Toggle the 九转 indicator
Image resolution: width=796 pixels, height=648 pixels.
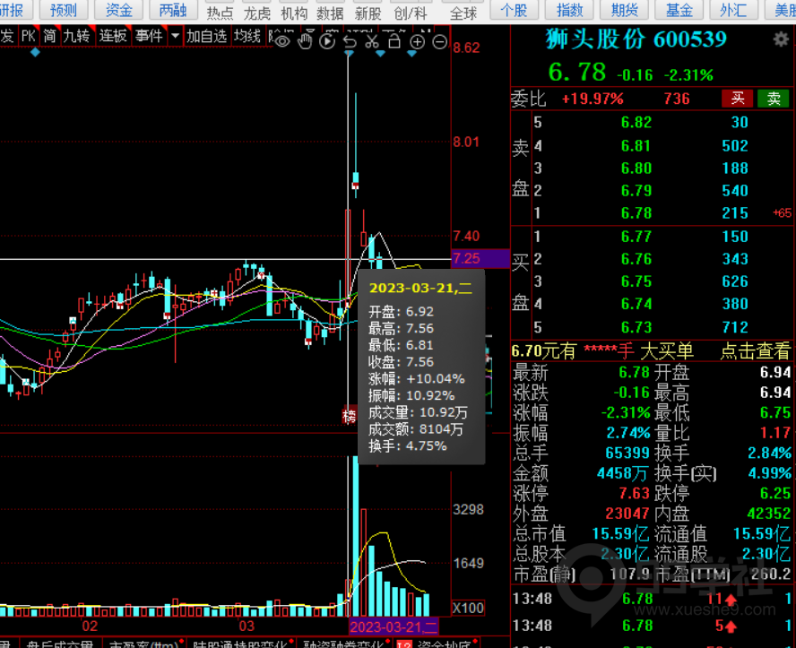(x=76, y=36)
